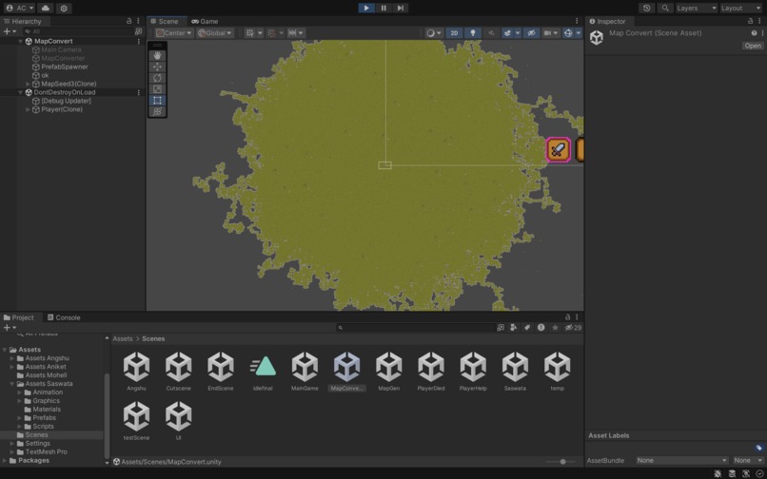Open the AC account dropdown
The width and height of the screenshot is (767, 479).
click(19, 8)
